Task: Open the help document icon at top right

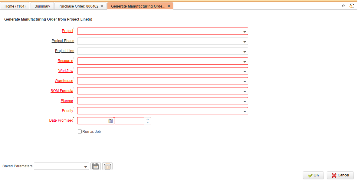Action: coord(352,6)
